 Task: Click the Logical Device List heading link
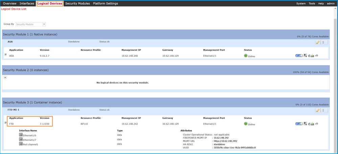click(14, 9)
